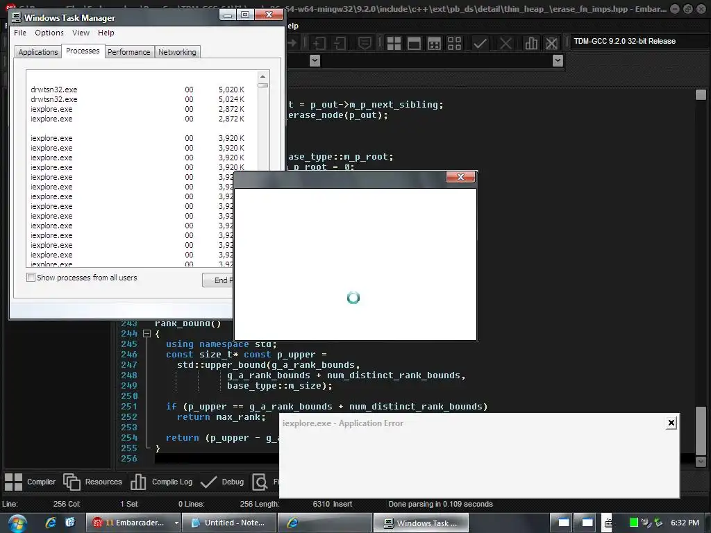The height and width of the screenshot is (533, 711).
Task: Click the 'erase_node(p_out);' code line
Action: 338,115
